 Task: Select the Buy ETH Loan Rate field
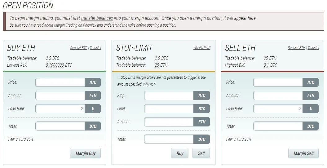[60, 108]
